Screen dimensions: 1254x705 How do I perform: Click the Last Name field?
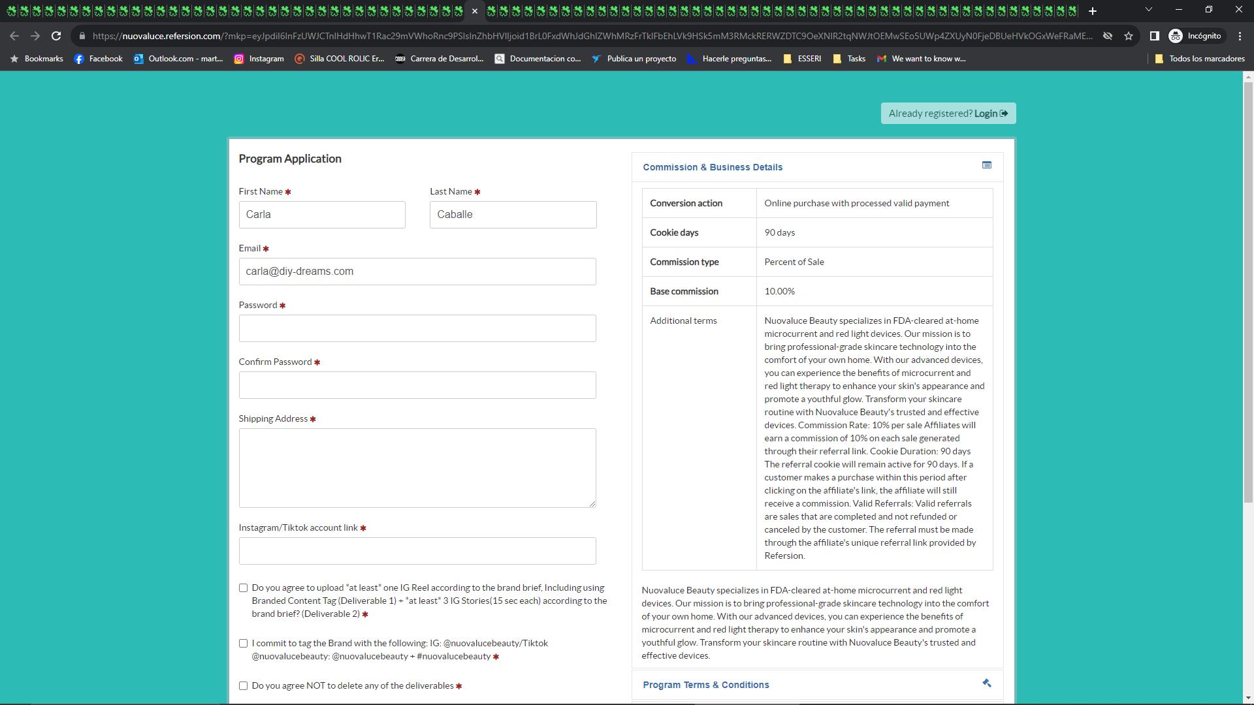tap(513, 215)
